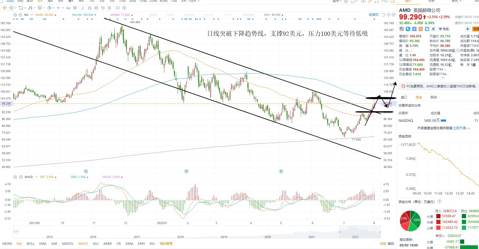Click the US flag market icon
This screenshot has height=249, width=479.
coord(402,29)
